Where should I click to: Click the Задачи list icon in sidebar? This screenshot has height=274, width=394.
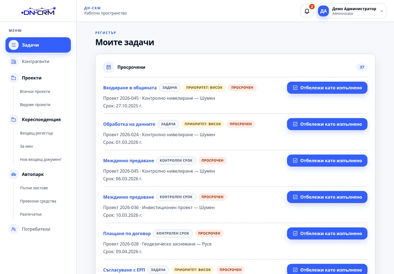click(x=14, y=45)
